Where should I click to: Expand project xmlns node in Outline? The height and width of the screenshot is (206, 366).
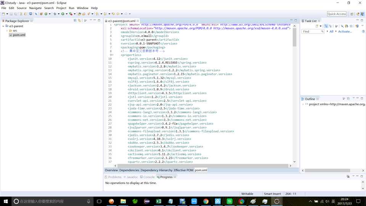(303, 104)
